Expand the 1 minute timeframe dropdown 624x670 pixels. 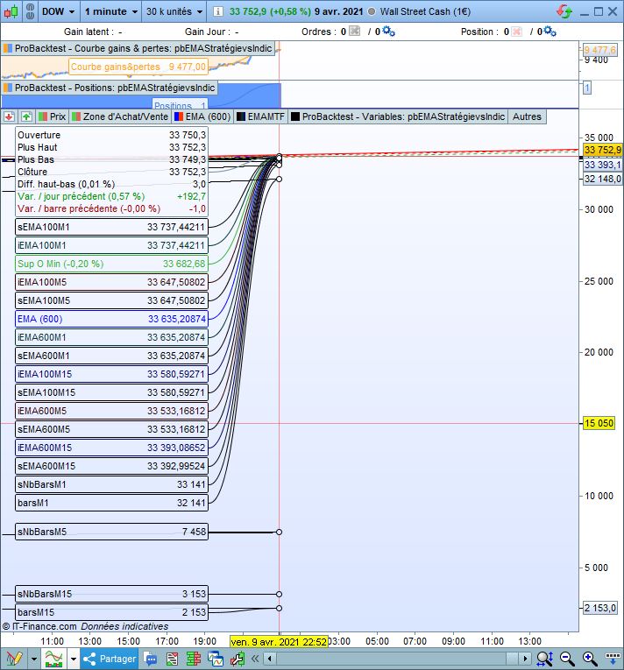coord(110,11)
